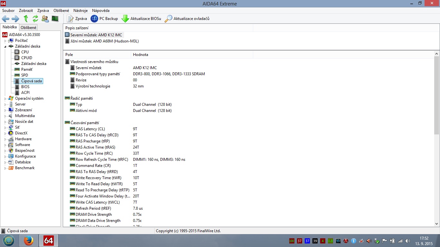This screenshot has width=440, height=247.
Task: Click the black 39 tray sensor icon
Action: coord(315,241)
